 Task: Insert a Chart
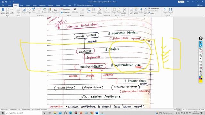point(50,10)
